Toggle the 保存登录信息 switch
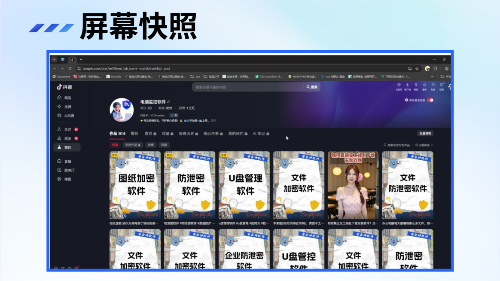Screen dimensions: 500x281 click(x=430, y=100)
